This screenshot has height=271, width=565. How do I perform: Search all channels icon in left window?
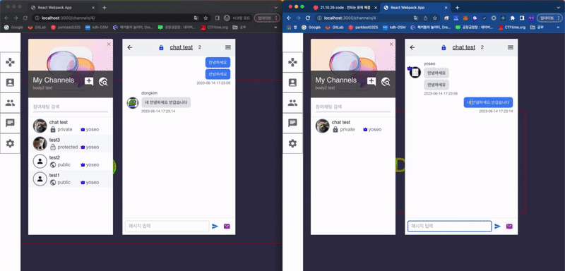tap(103, 82)
